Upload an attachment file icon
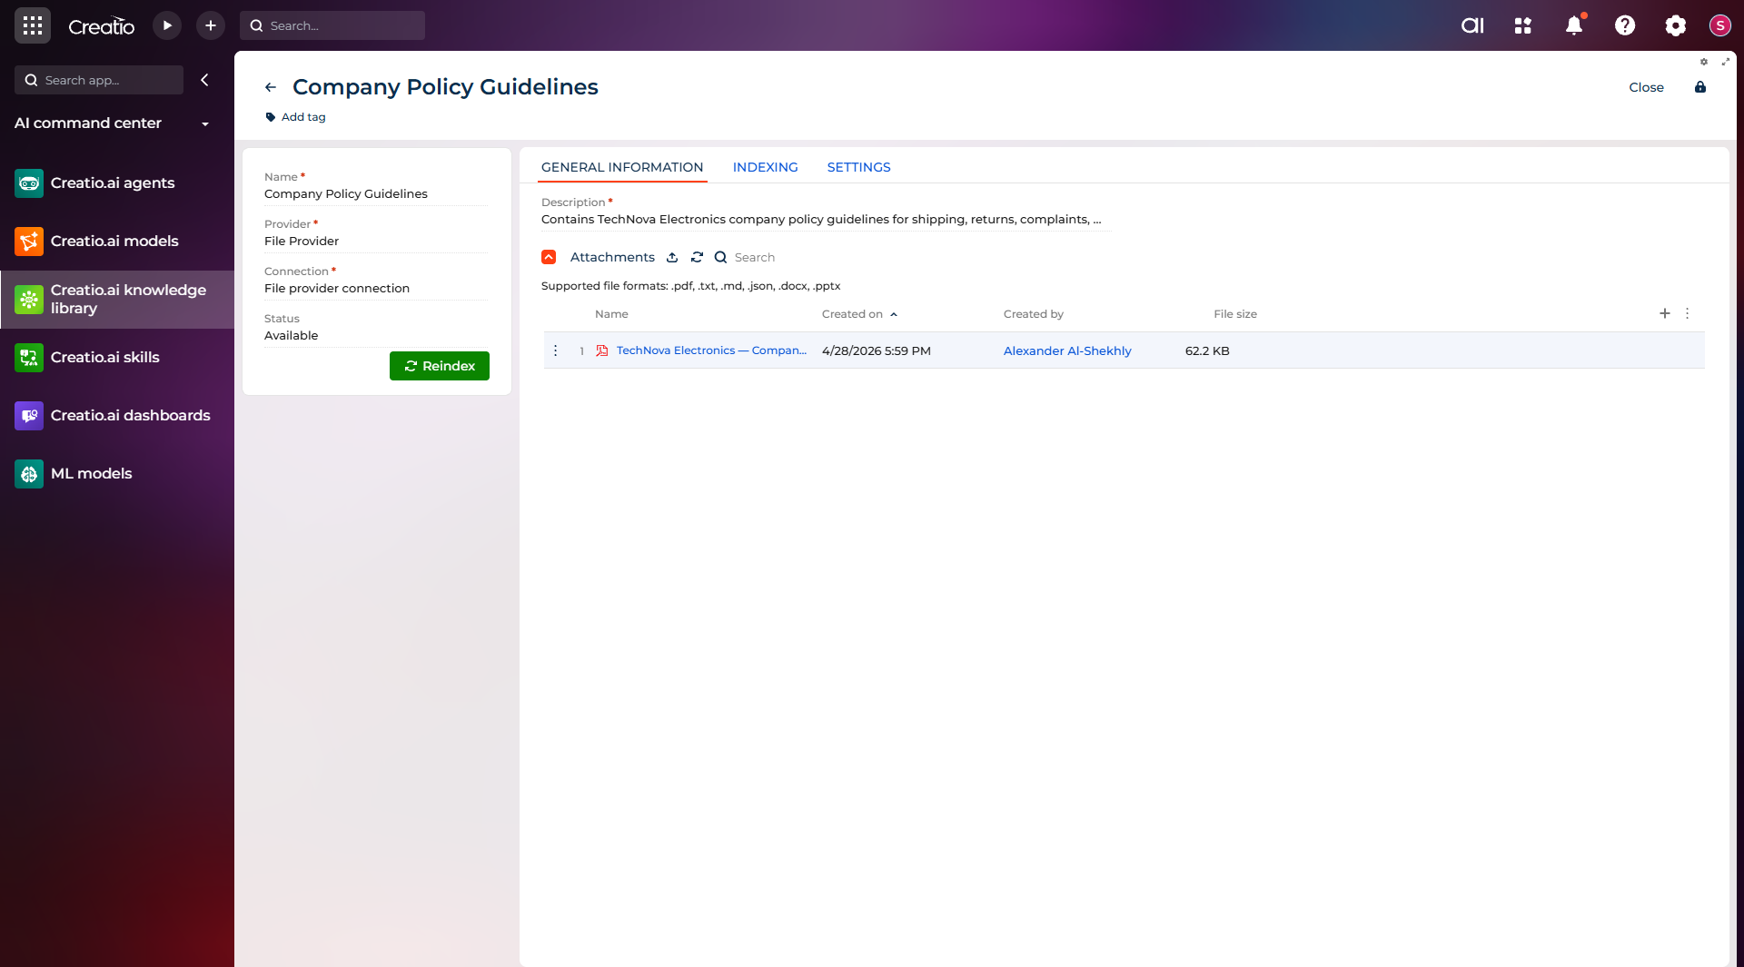Screen dimensions: 1744x967 [x=672, y=258]
